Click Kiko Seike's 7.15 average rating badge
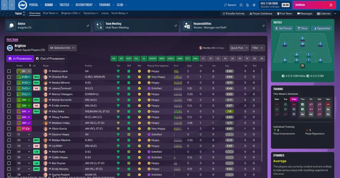Image resolution: width=340 pixels, height=178 pixels. [x=229, y=111]
